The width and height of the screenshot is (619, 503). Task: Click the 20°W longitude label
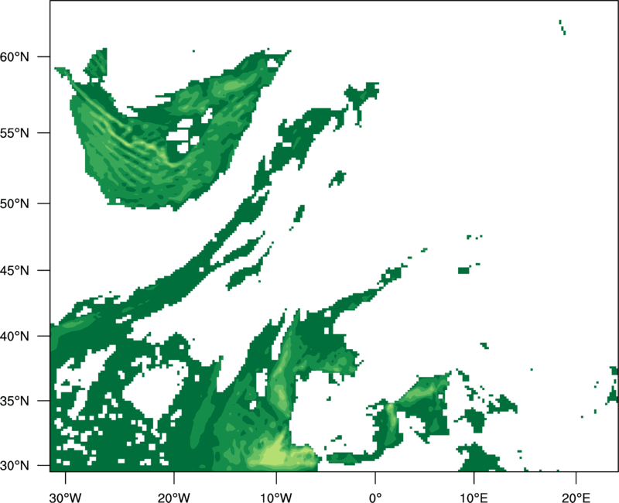click(174, 497)
